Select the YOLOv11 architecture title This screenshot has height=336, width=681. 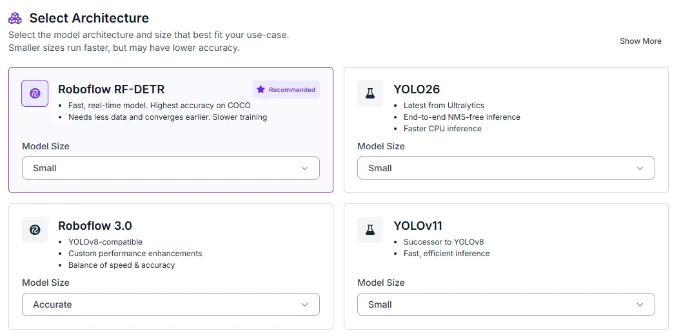[x=418, y=226]
